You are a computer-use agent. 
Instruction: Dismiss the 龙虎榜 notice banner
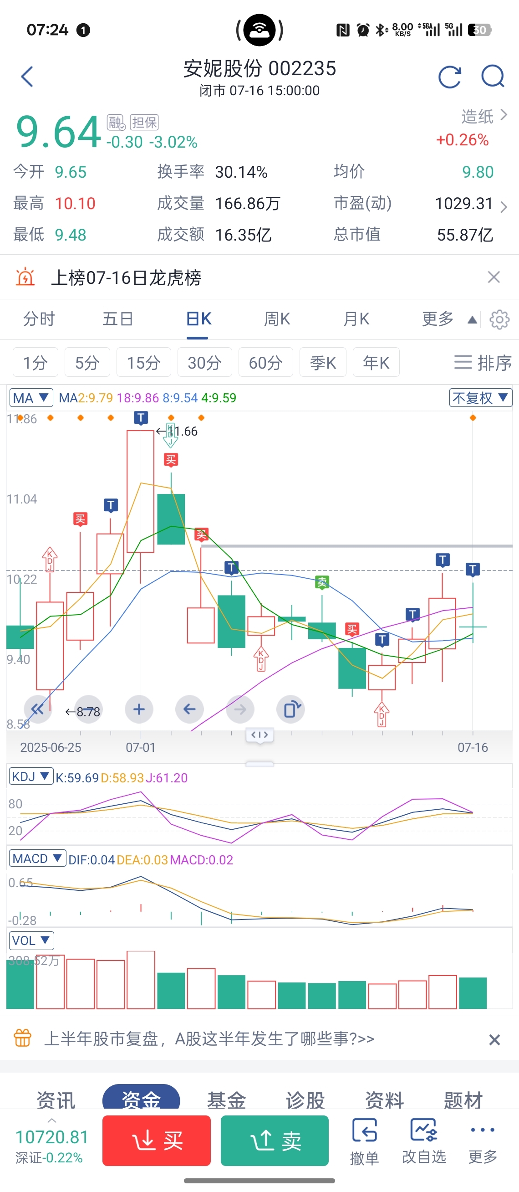click(494, 277)
